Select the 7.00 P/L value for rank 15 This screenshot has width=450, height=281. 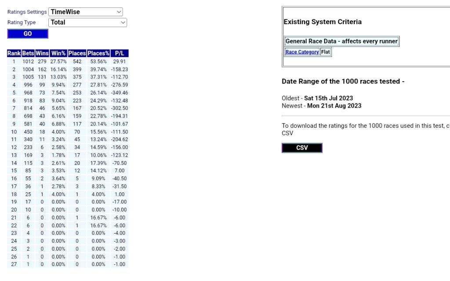pyautogui.click(x=119, y=171)
